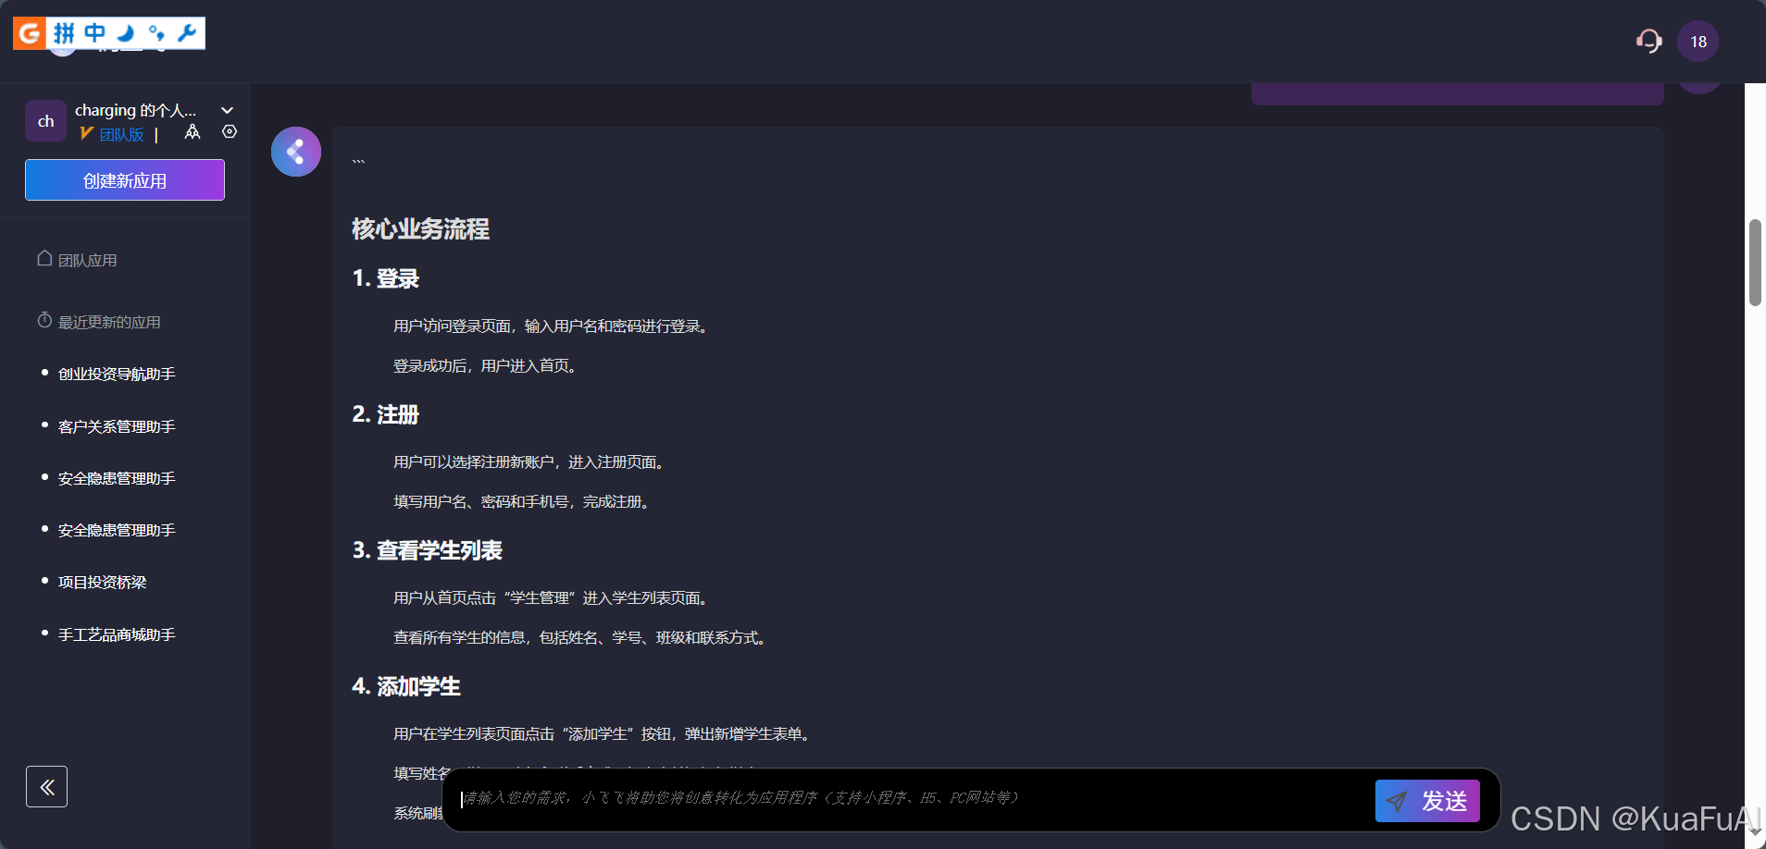Viewport: 1766px width, 849px height.
Task: Click the heading 2. 注册
Action: coord(386,414)
